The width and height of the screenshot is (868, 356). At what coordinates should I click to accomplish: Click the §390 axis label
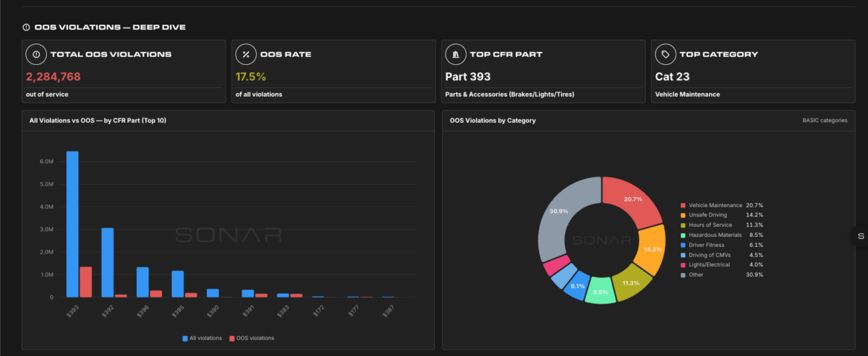[211, 311]
